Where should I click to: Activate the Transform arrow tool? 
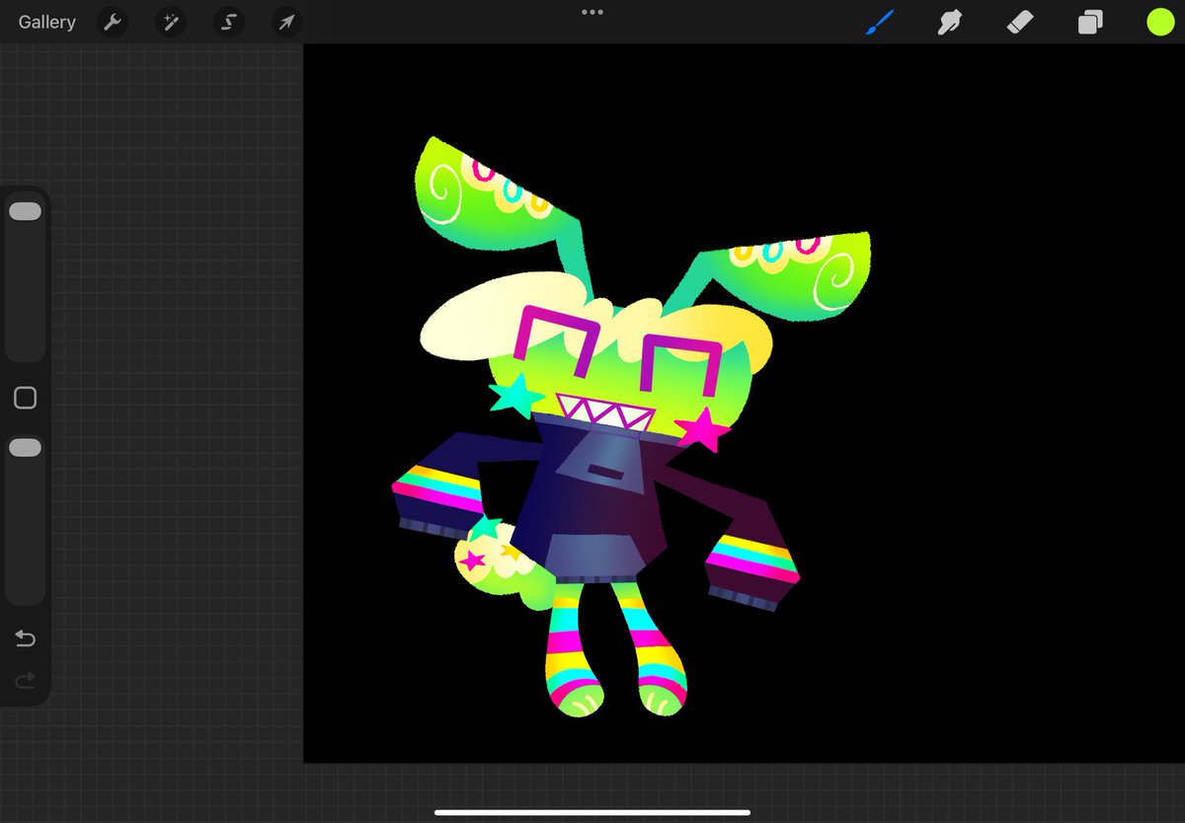(287, 22)
